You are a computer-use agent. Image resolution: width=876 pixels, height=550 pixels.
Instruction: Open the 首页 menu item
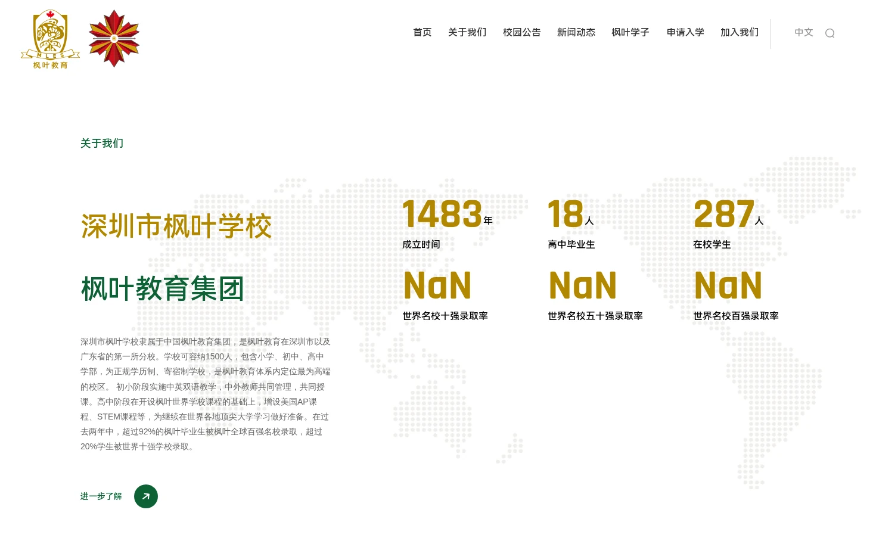423,32
